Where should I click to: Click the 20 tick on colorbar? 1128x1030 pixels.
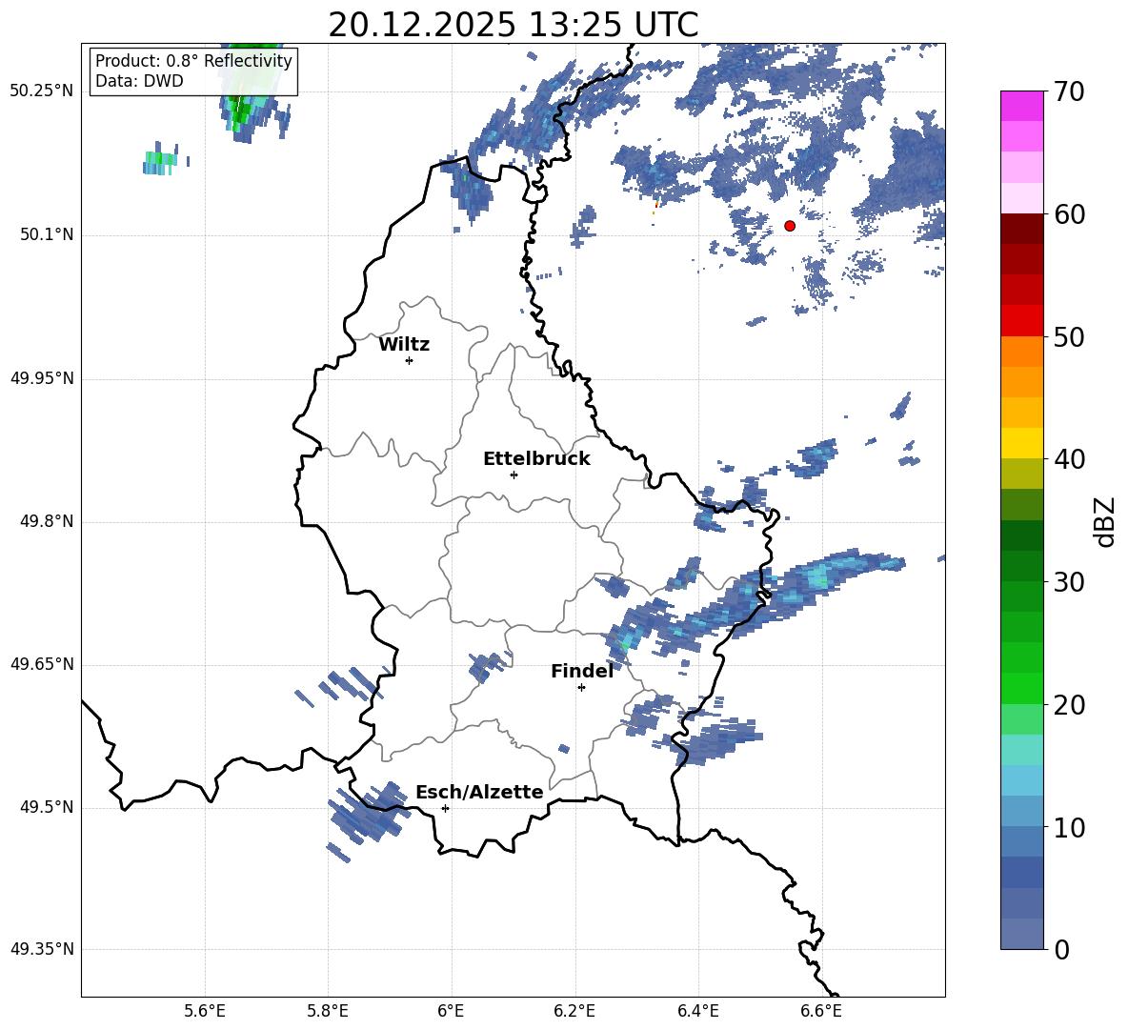click(x=1069, y=705)
